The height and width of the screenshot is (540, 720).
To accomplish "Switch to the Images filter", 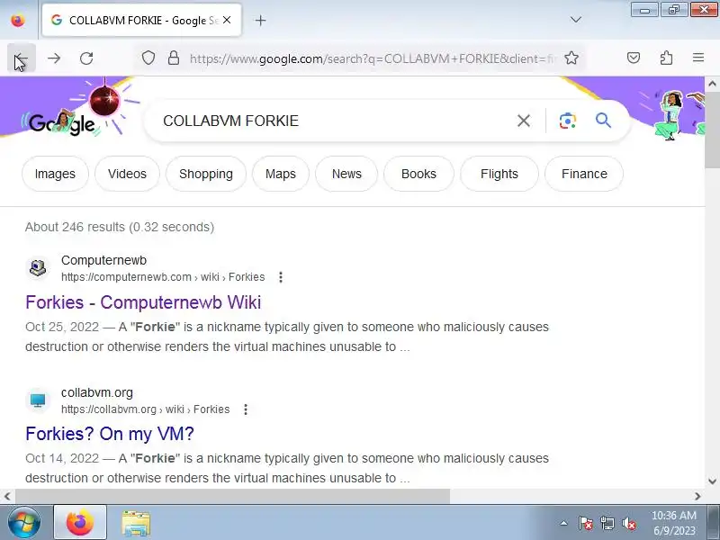I will click(55, 174).
